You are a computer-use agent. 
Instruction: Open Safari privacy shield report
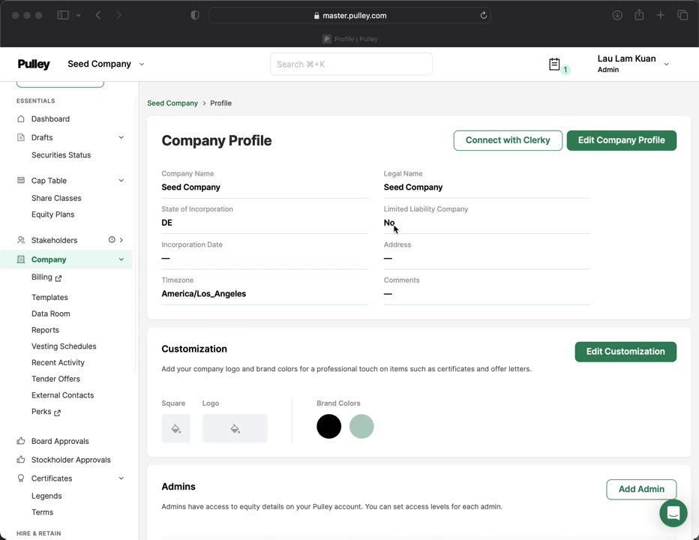click(195, 15)
